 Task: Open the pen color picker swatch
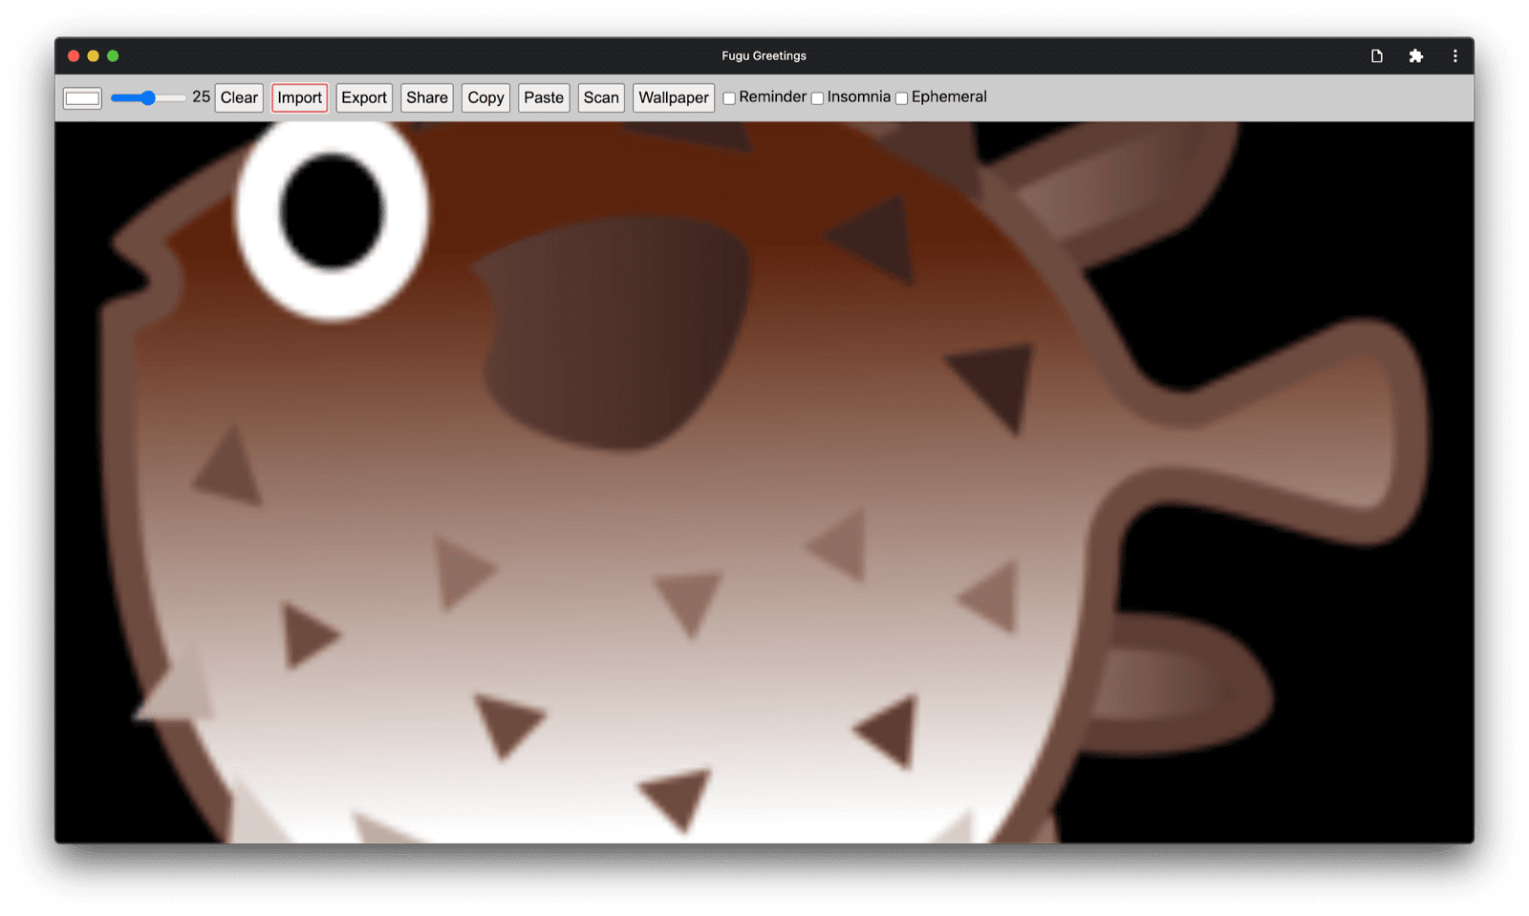pyautogui.click(x=81, y=97)
